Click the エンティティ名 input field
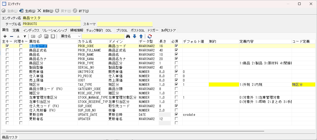Viewport: 317px width, 140px height. [x=51, y=18]
